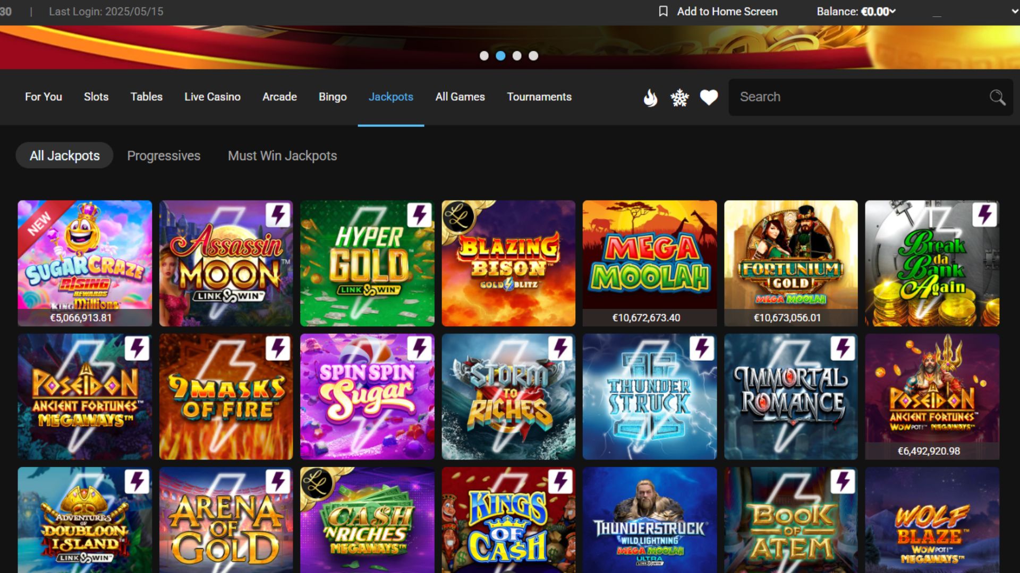The width and height of the screenshot is (1020, 573).
Task: Click lightning badge on Thunderstruck II
Action: pos(702,349)
